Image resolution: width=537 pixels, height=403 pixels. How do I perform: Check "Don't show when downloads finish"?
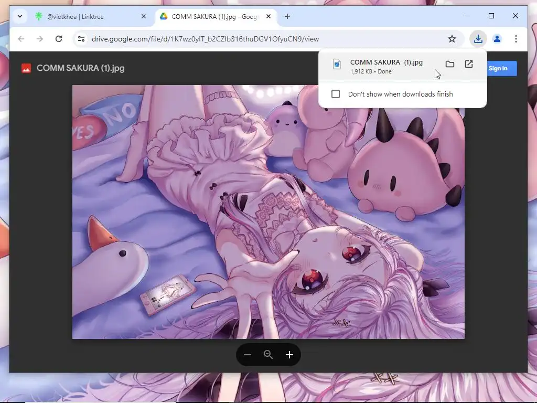[x=336, y=94]
